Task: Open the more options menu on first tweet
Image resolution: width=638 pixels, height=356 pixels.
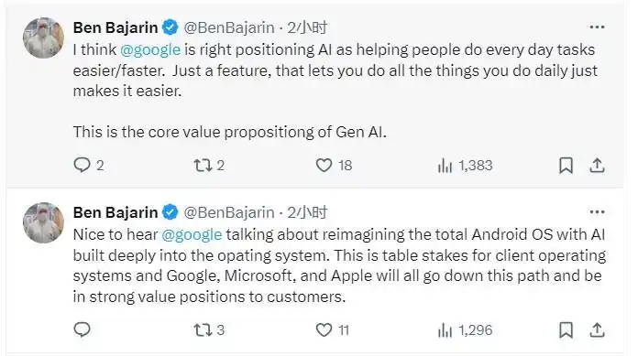Action: [x=597, y=27]
